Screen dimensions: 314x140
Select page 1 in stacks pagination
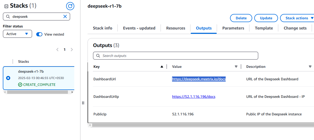coord(65,50)
